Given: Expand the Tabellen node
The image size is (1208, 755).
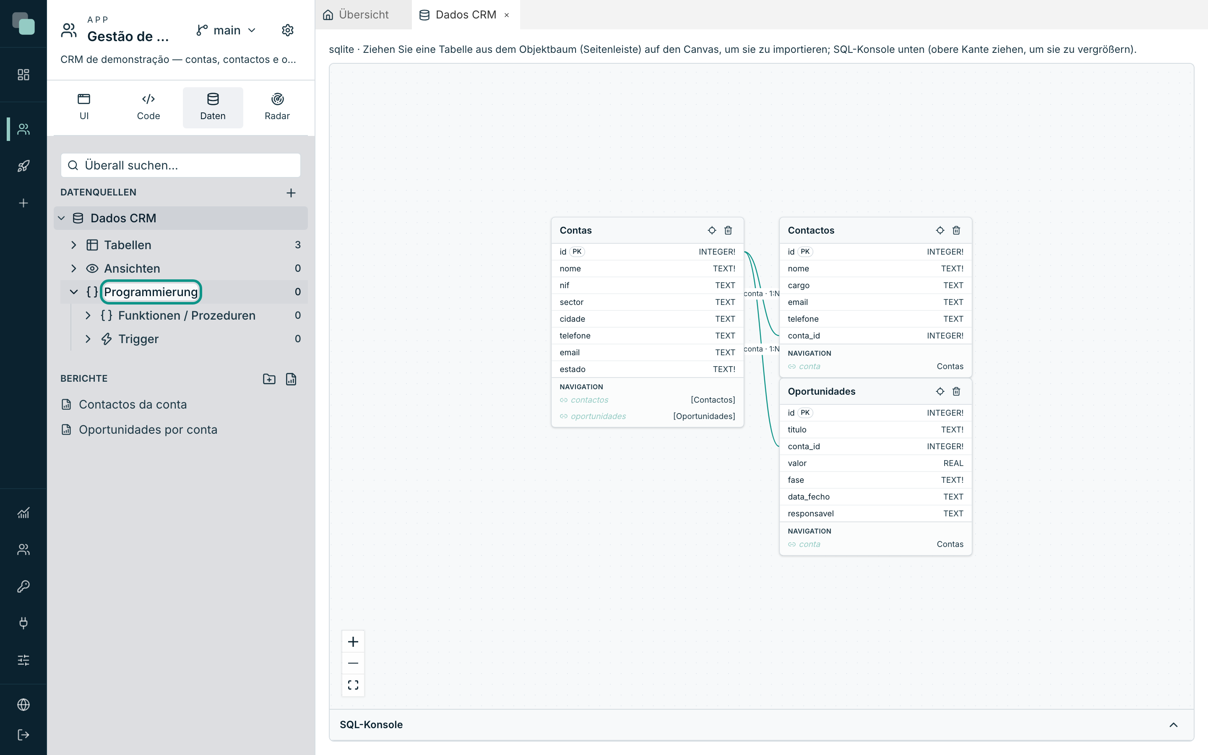Looking at the screenshot, I should 74,245.
